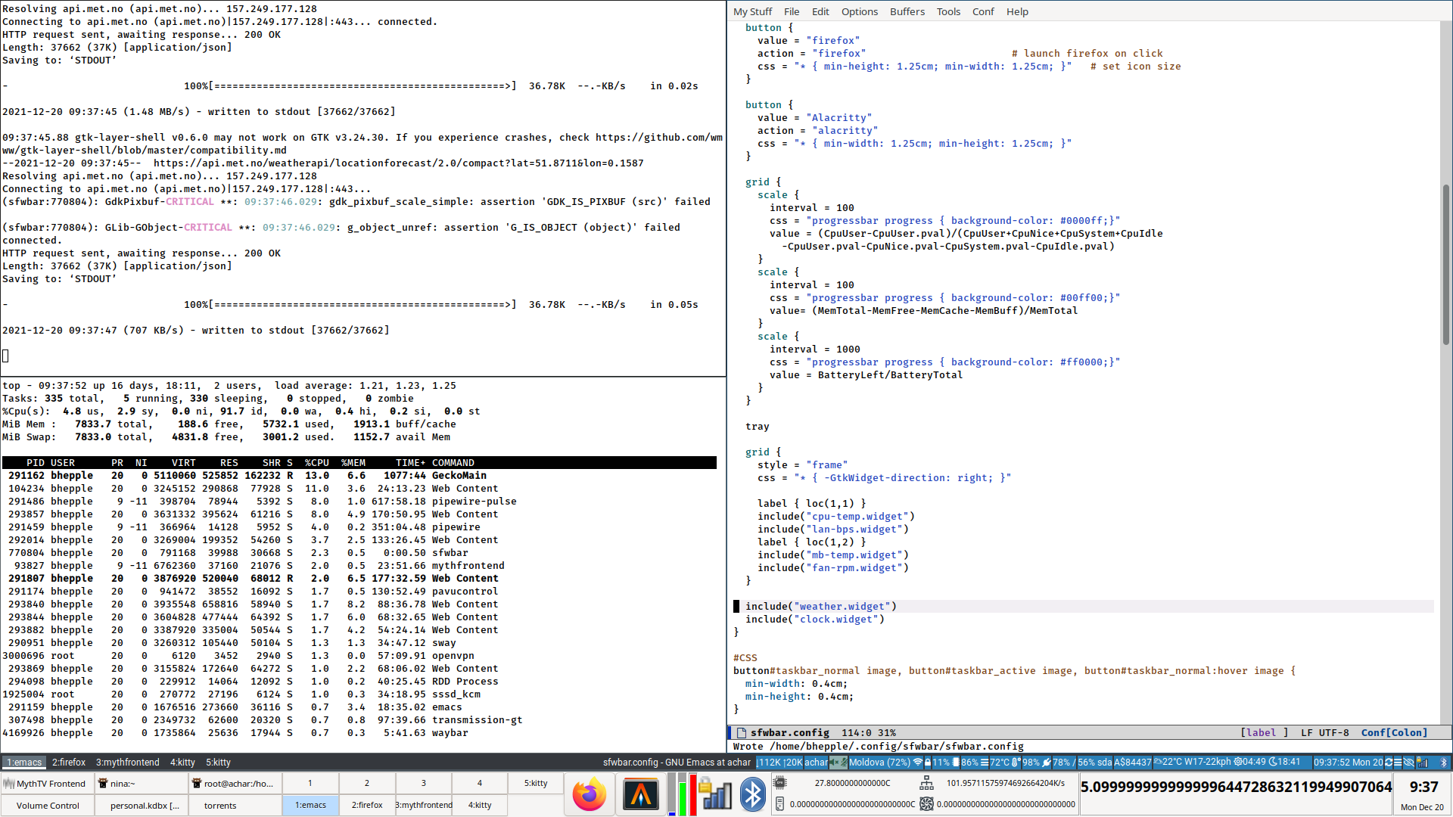Select the 1:emacs workspace in dark waybar
This screenshot has height=817, width=1453.
pyautogui.click(x=23, y=763)
